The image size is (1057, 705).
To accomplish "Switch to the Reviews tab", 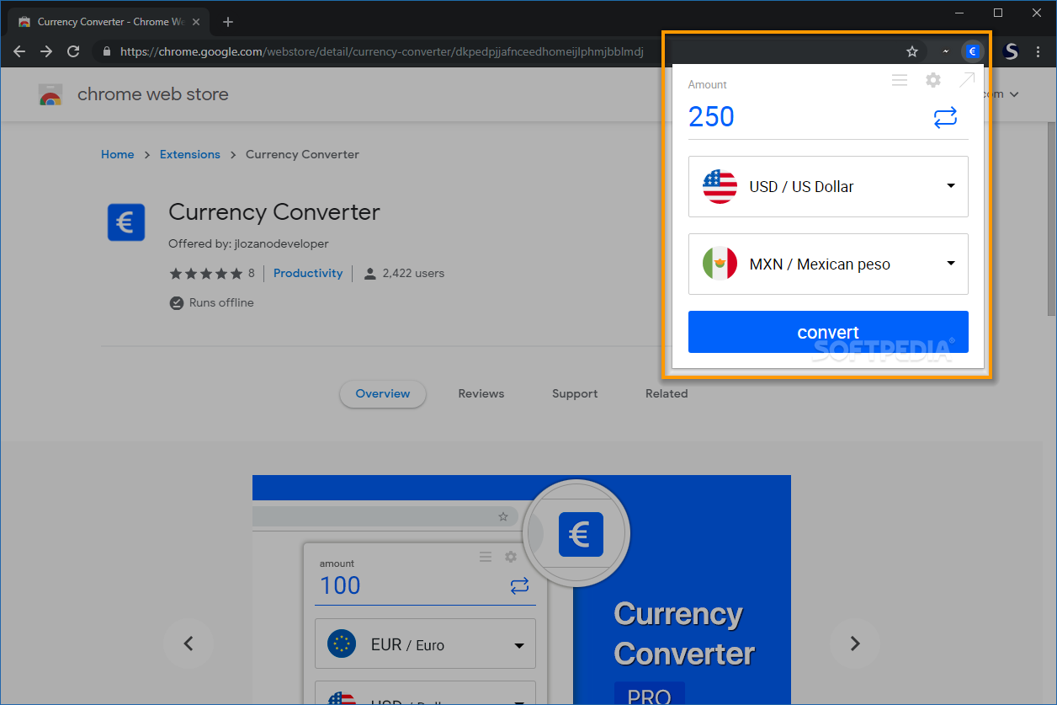I will pos(481,393).
